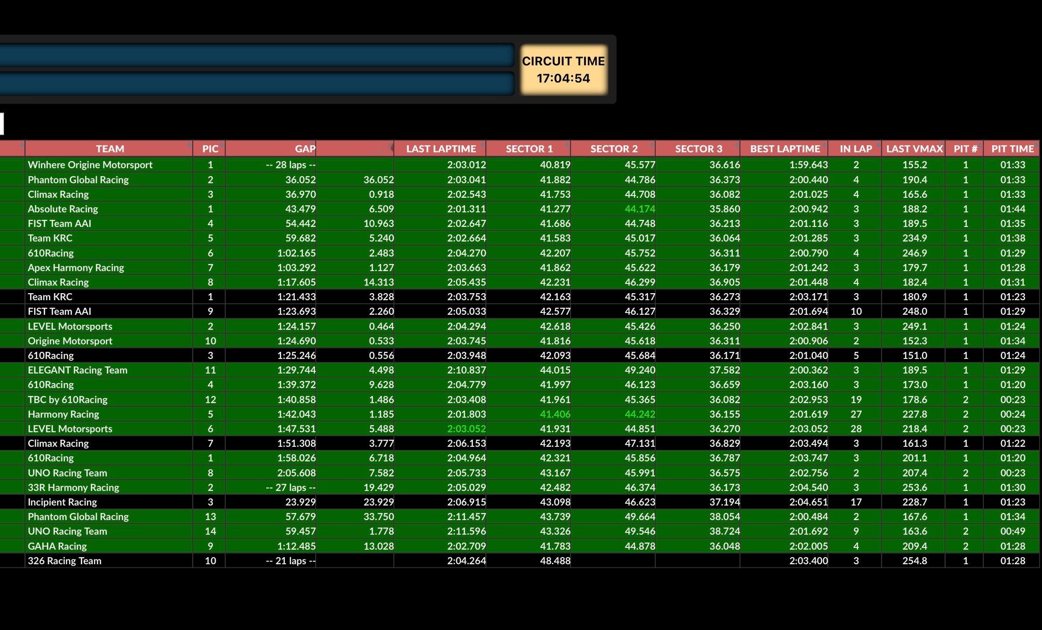Click the lower blue progress bar
The width and height of the screenshot is (1042, 630).
pyautogui.click(x=256, y=83)
